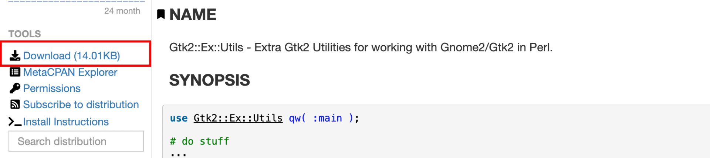Focus the Search distribution input field

(x=76, y=141)
